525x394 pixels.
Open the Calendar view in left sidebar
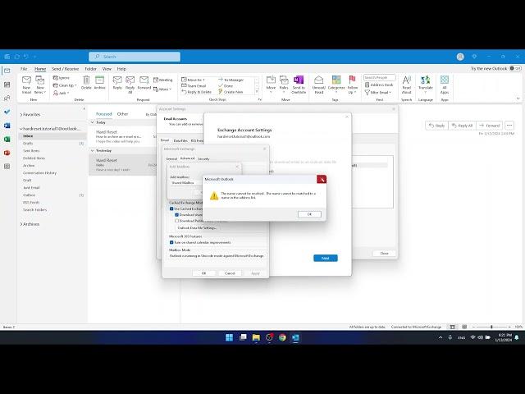tap(7, 85)
